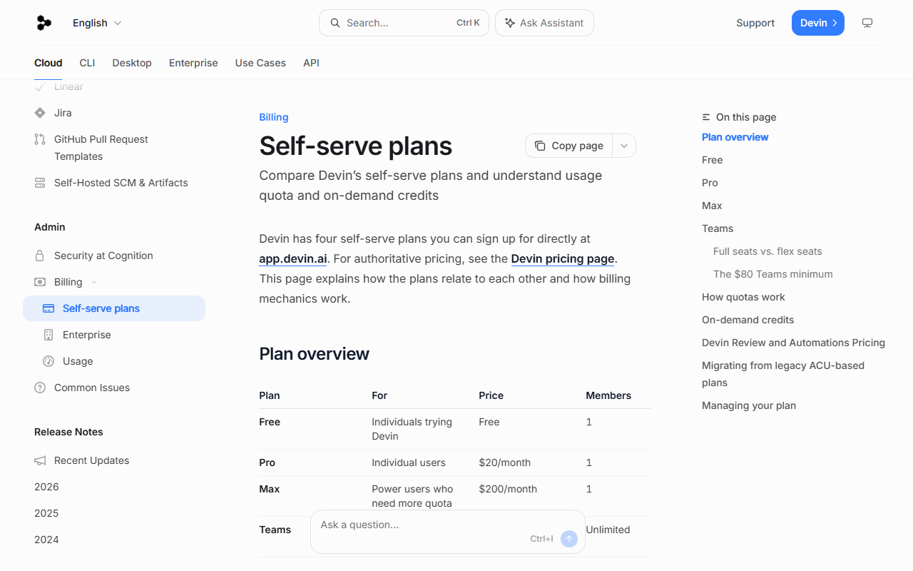Click the Ask Assistant button
Viewport: 913px width, 571px height.
point(544,23)
